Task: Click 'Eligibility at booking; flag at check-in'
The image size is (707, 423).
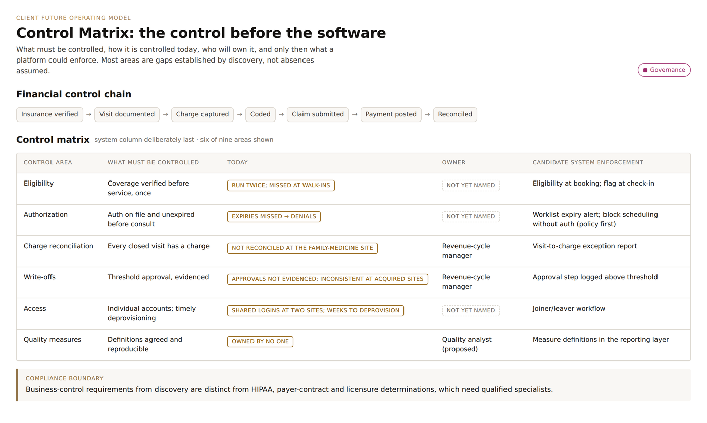Action: (593, 184)
